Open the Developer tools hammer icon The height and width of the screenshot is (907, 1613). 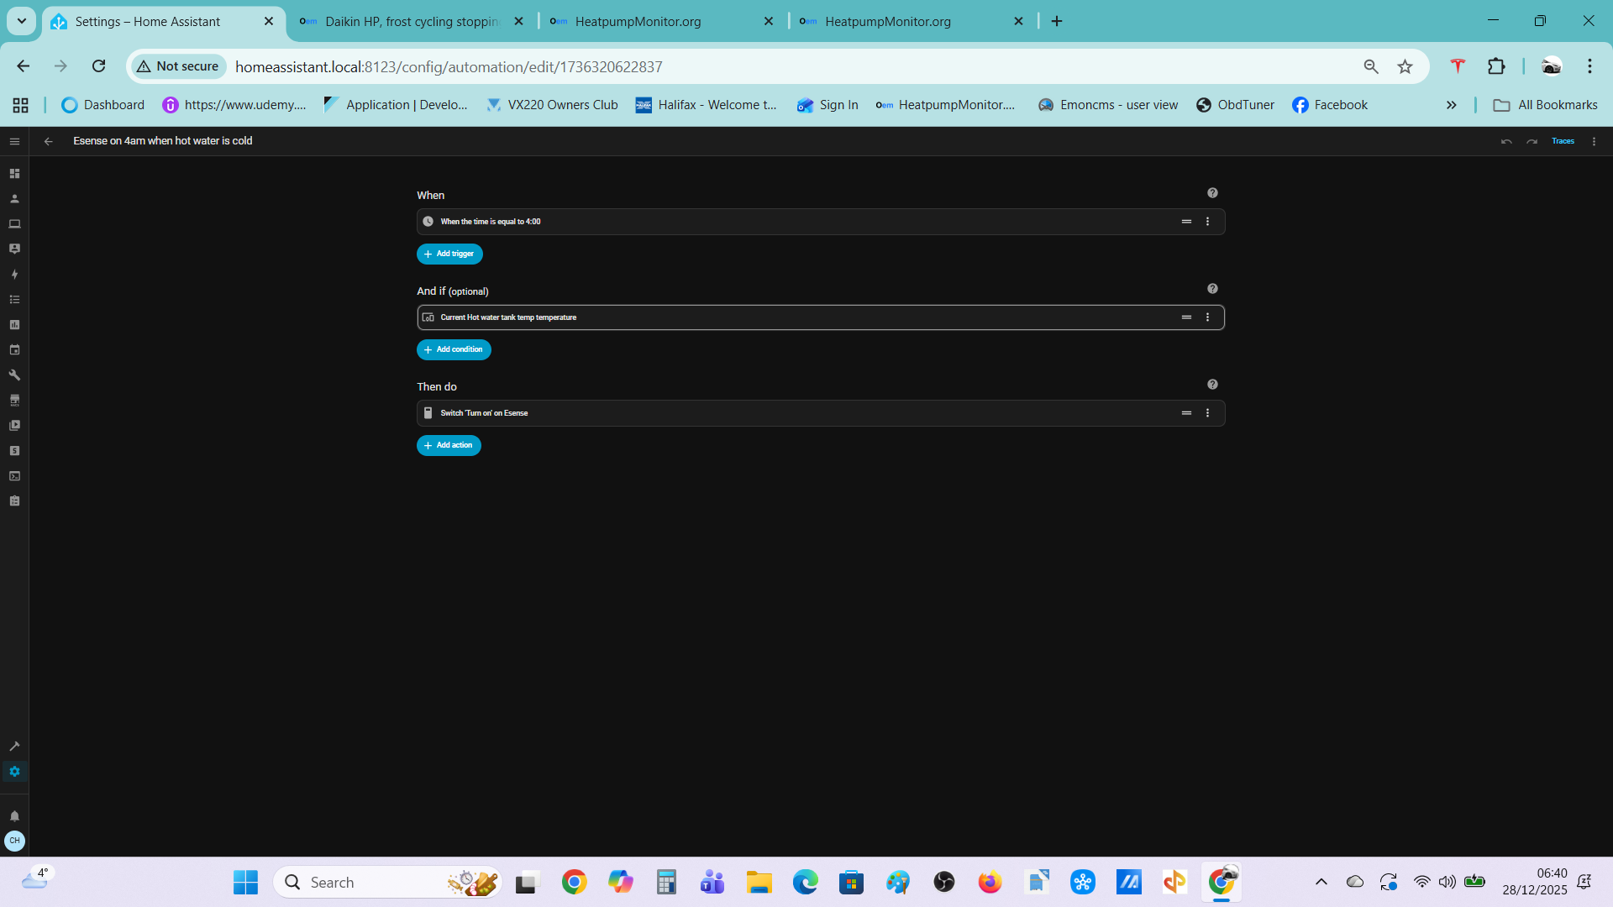click(x=14, y=747)
